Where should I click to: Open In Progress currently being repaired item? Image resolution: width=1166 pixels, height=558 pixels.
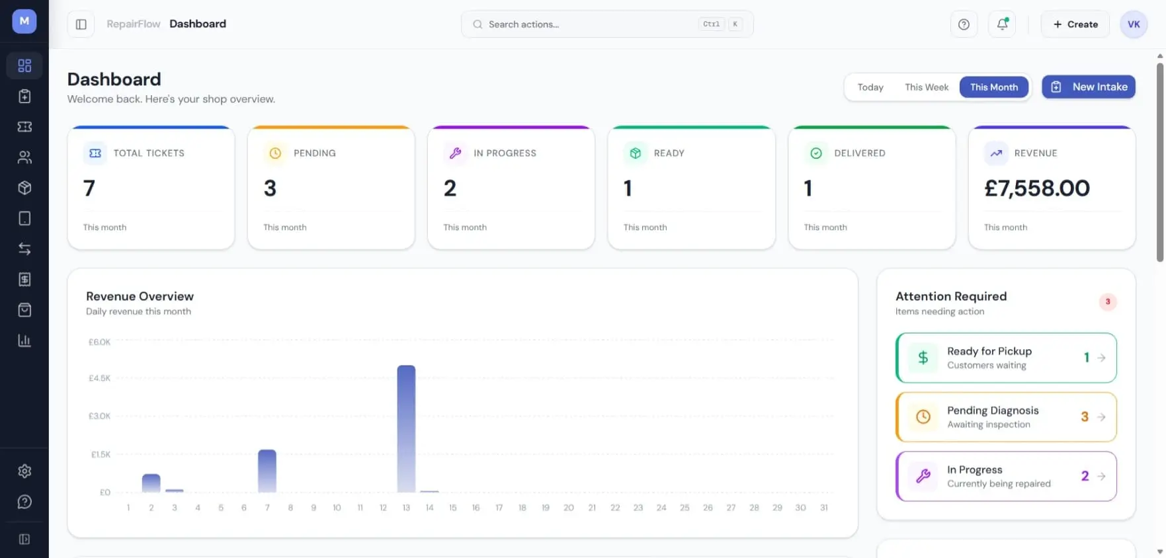pyautogui.click(x=1006, y=476)
